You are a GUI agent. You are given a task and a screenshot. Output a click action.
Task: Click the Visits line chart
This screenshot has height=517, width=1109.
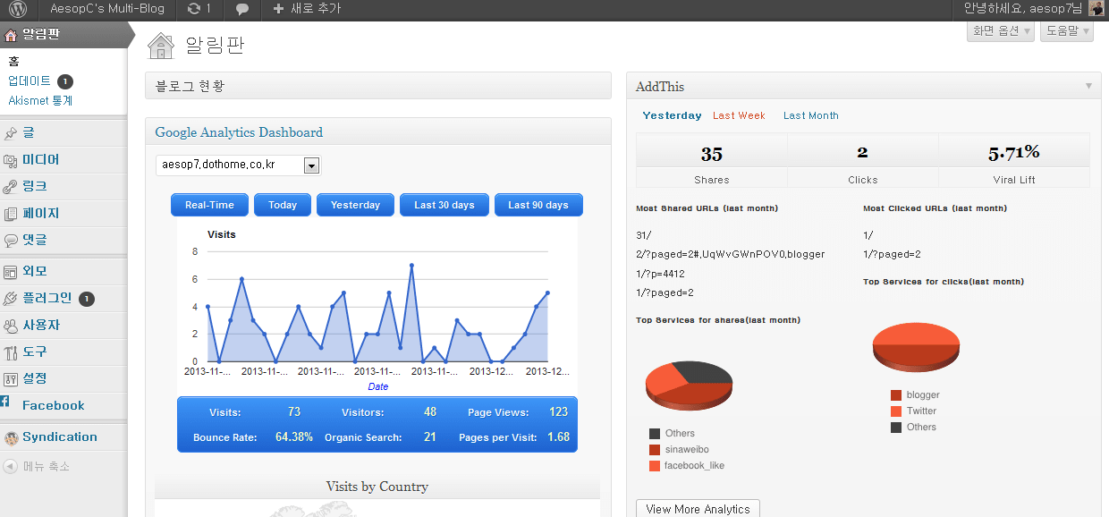pos(377,307)
